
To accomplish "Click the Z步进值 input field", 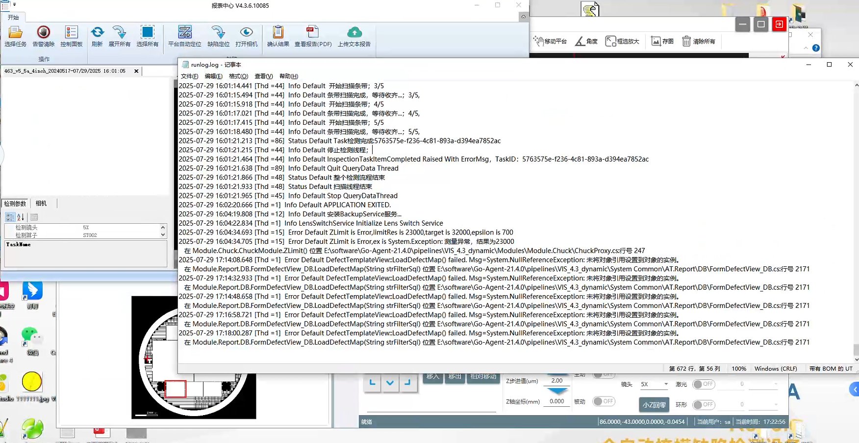I will pos(557,381).
